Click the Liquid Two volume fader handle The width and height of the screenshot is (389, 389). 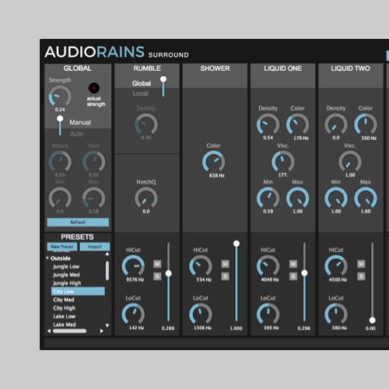[373, 320]
